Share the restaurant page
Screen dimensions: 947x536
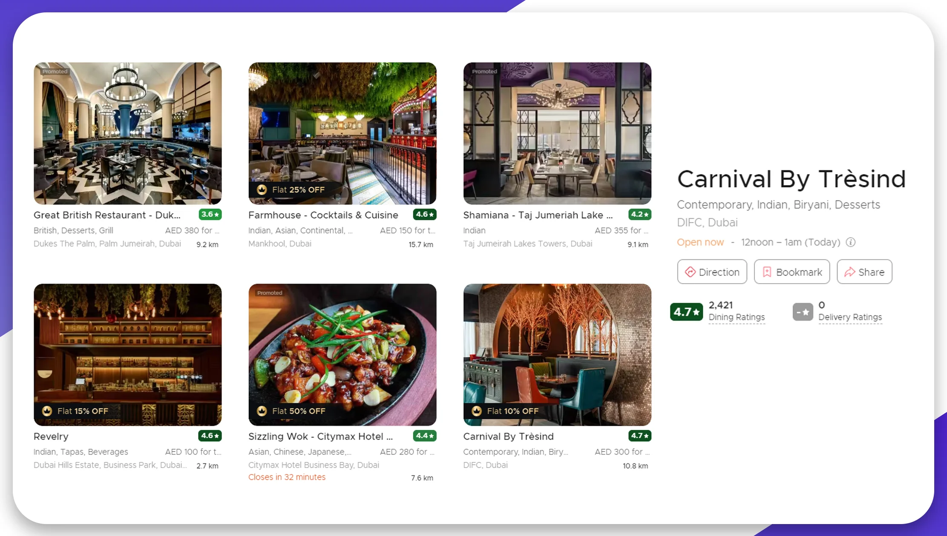pos(864,272)
